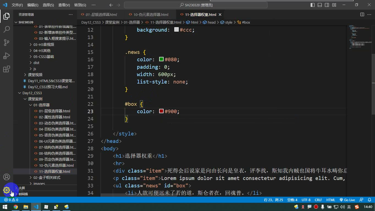
Task: Click the errors and warnings status indicator
Action: (11, 200)
